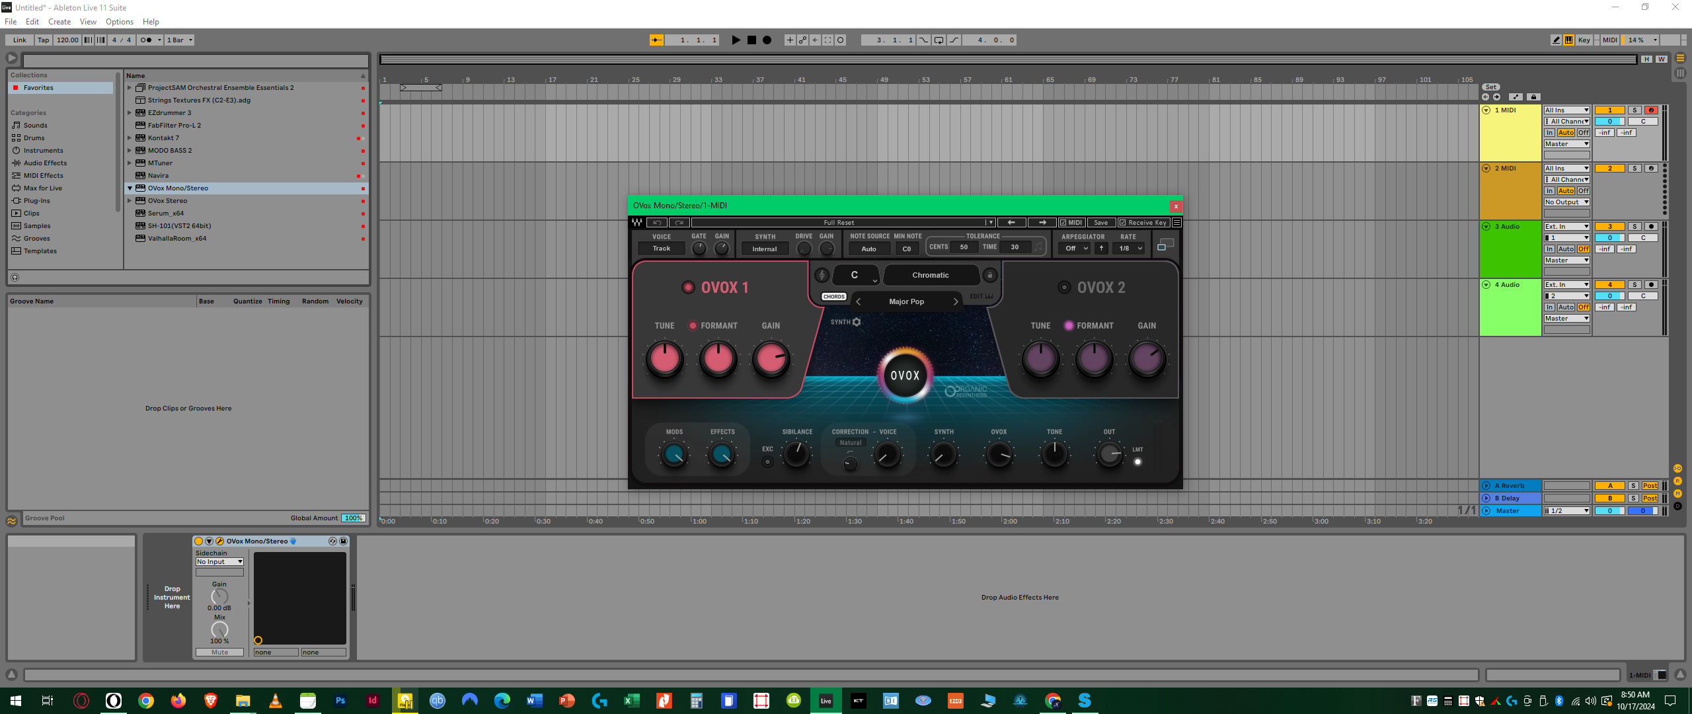Toggle the Session Record circle icon
Viewport: 1692px width, 714px height.
[x=840, y=40]
